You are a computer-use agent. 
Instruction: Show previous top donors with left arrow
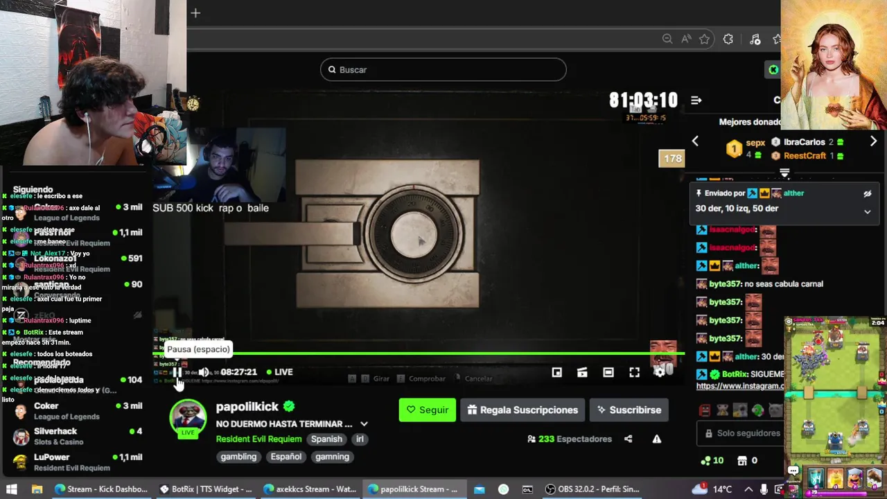click(x=695, y=141)
